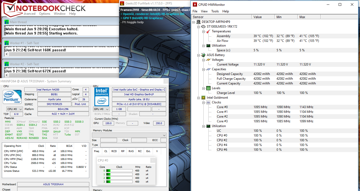Select the Space (c:) utilization row

[x=275, y=50]
